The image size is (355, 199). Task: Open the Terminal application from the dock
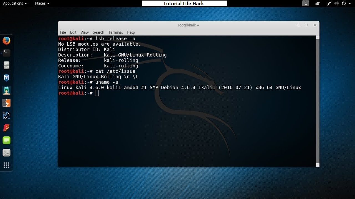(7, 53)
